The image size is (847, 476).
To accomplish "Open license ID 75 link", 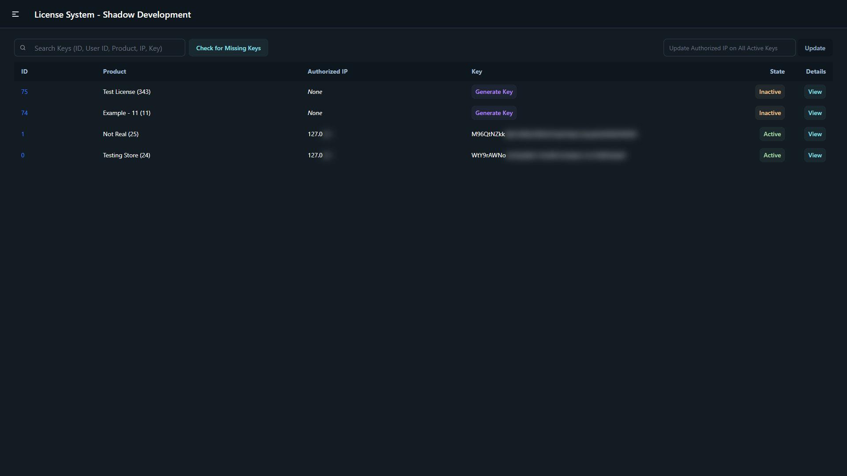I will 24,92.
